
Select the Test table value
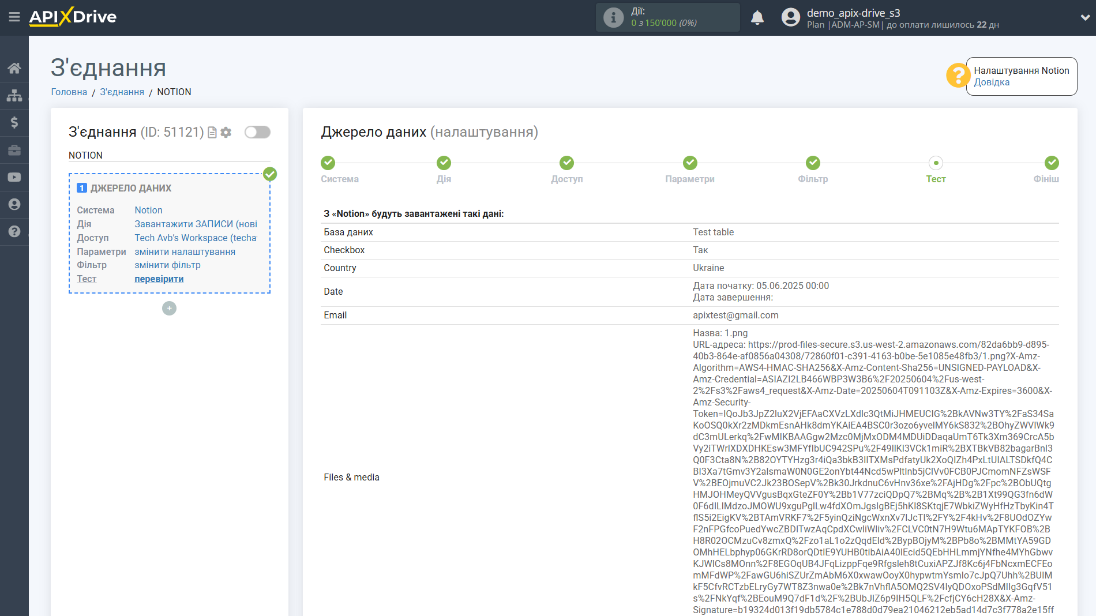713,232
